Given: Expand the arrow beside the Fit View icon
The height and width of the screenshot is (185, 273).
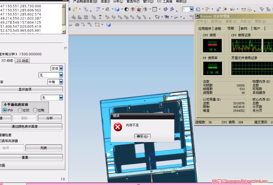Looking at the screenshot, I should 103,9.
